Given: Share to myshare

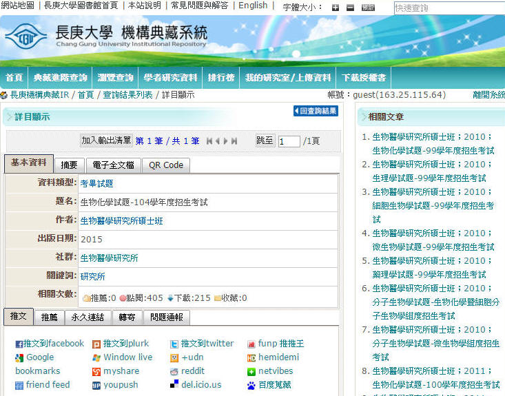Looking at the screenshot, I should (116, 371).
